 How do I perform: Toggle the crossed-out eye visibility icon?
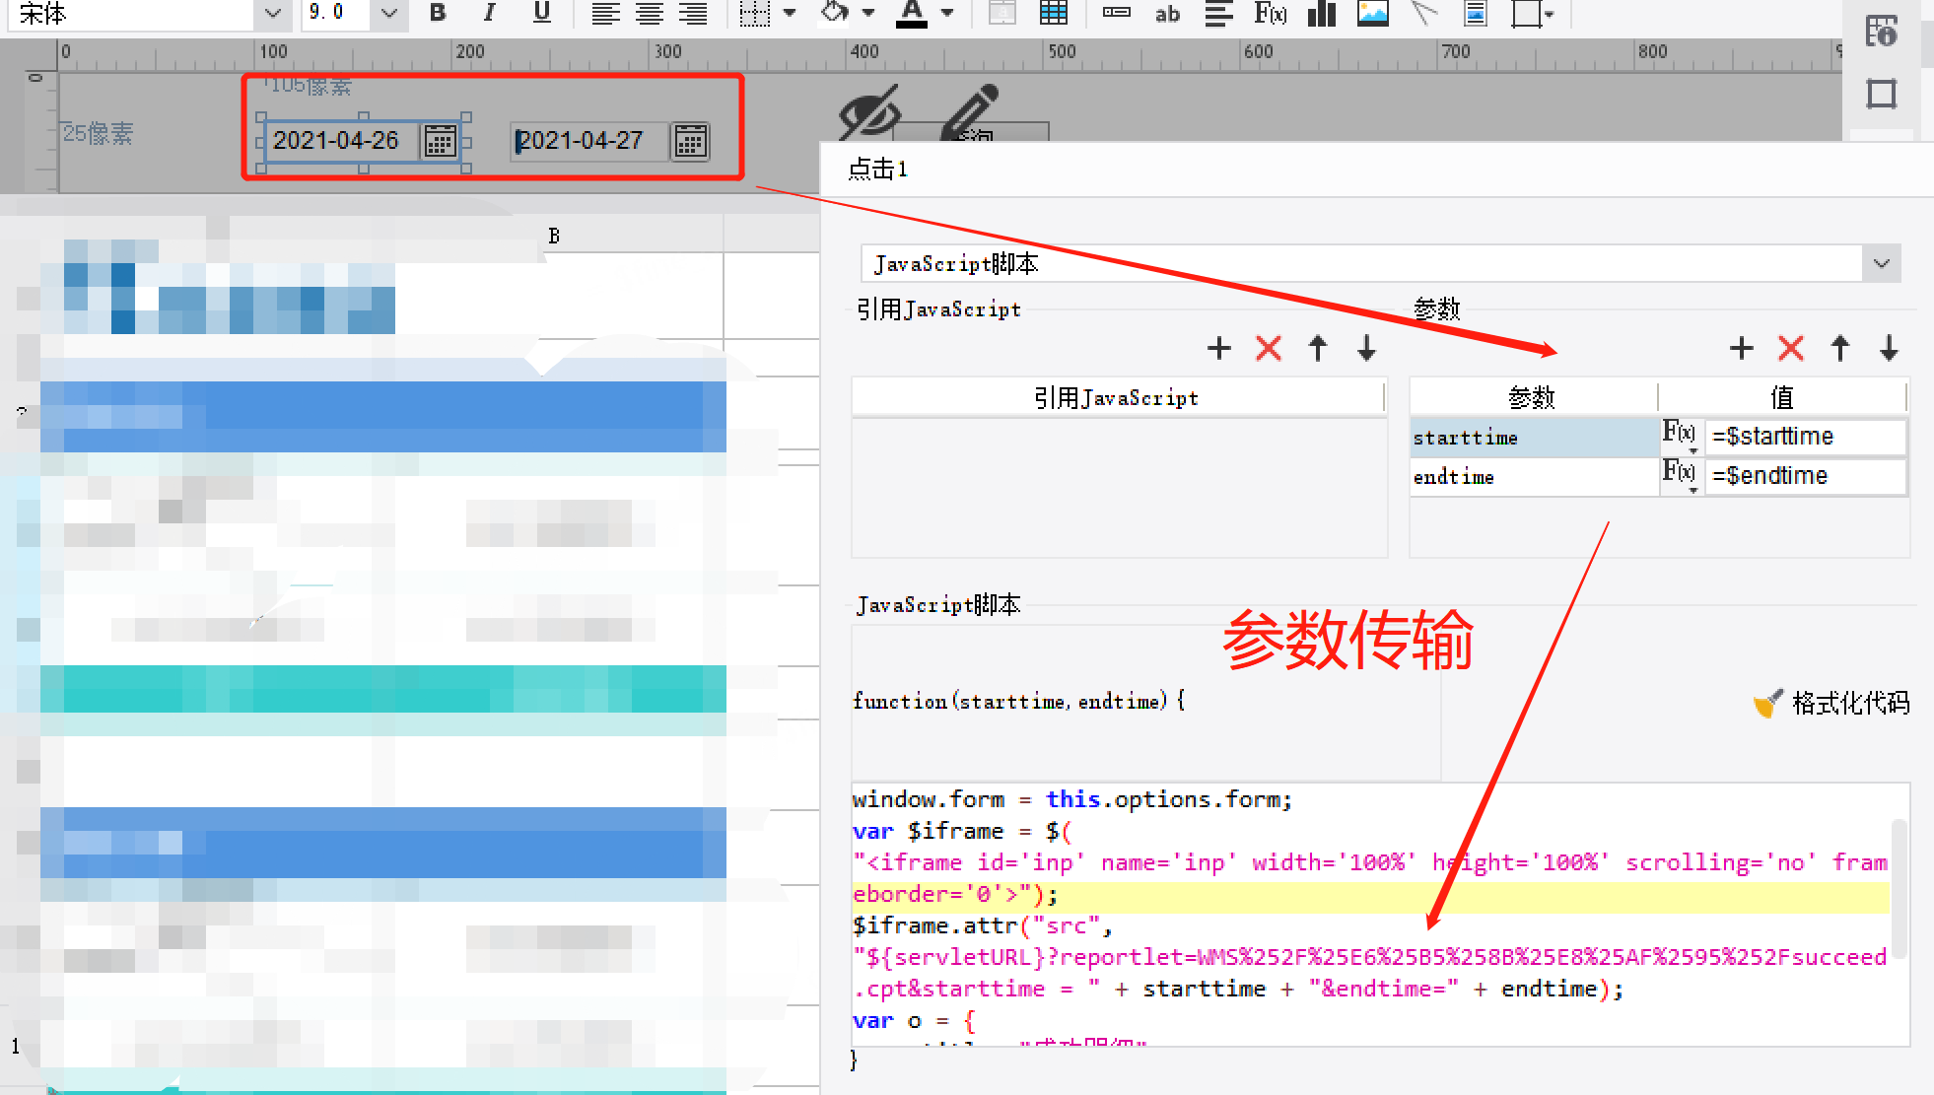pyautogui.click(x=869, y=111)
